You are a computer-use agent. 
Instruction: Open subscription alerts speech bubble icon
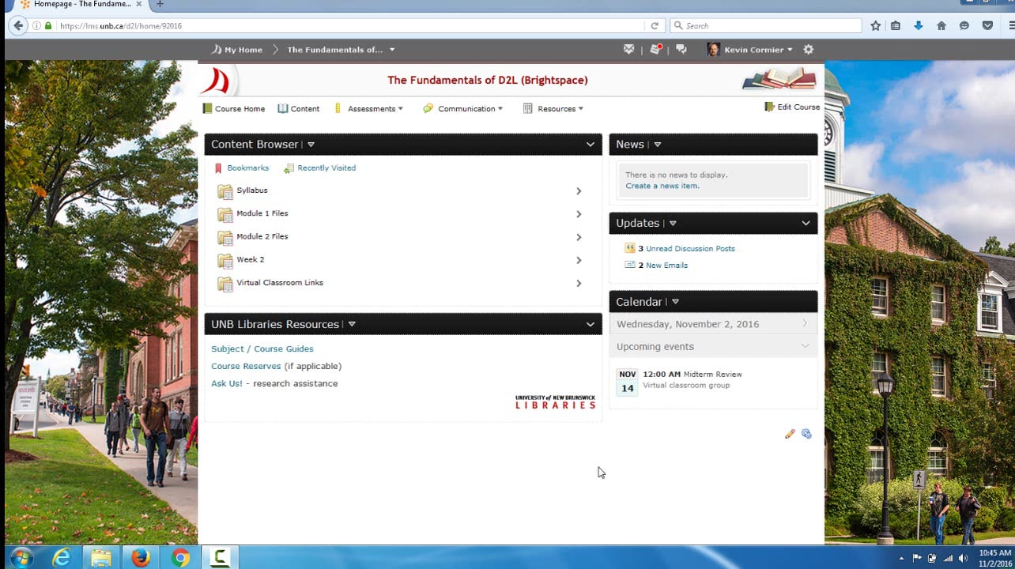point(681,49)
